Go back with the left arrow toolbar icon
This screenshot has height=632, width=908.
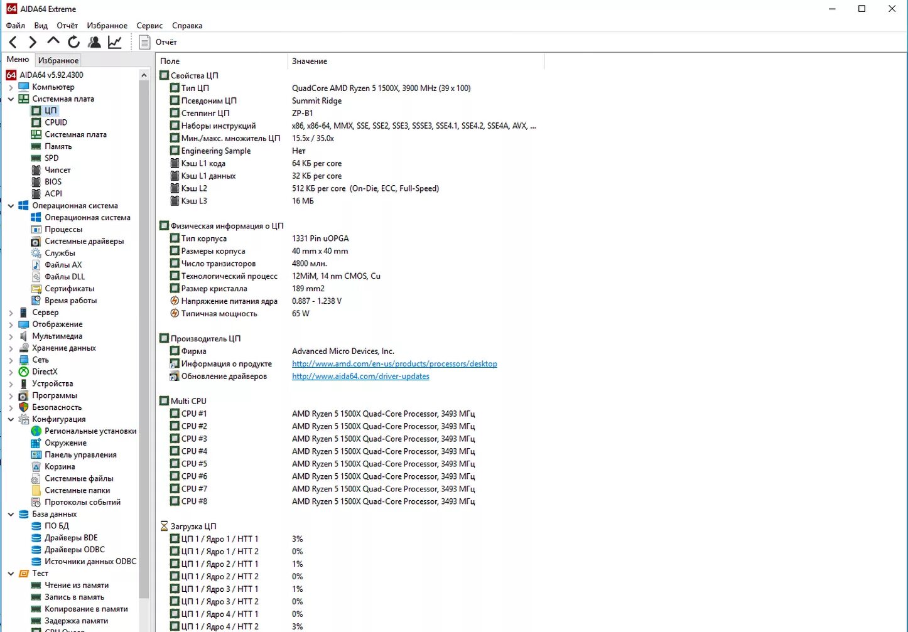click(x=13, y=42)
